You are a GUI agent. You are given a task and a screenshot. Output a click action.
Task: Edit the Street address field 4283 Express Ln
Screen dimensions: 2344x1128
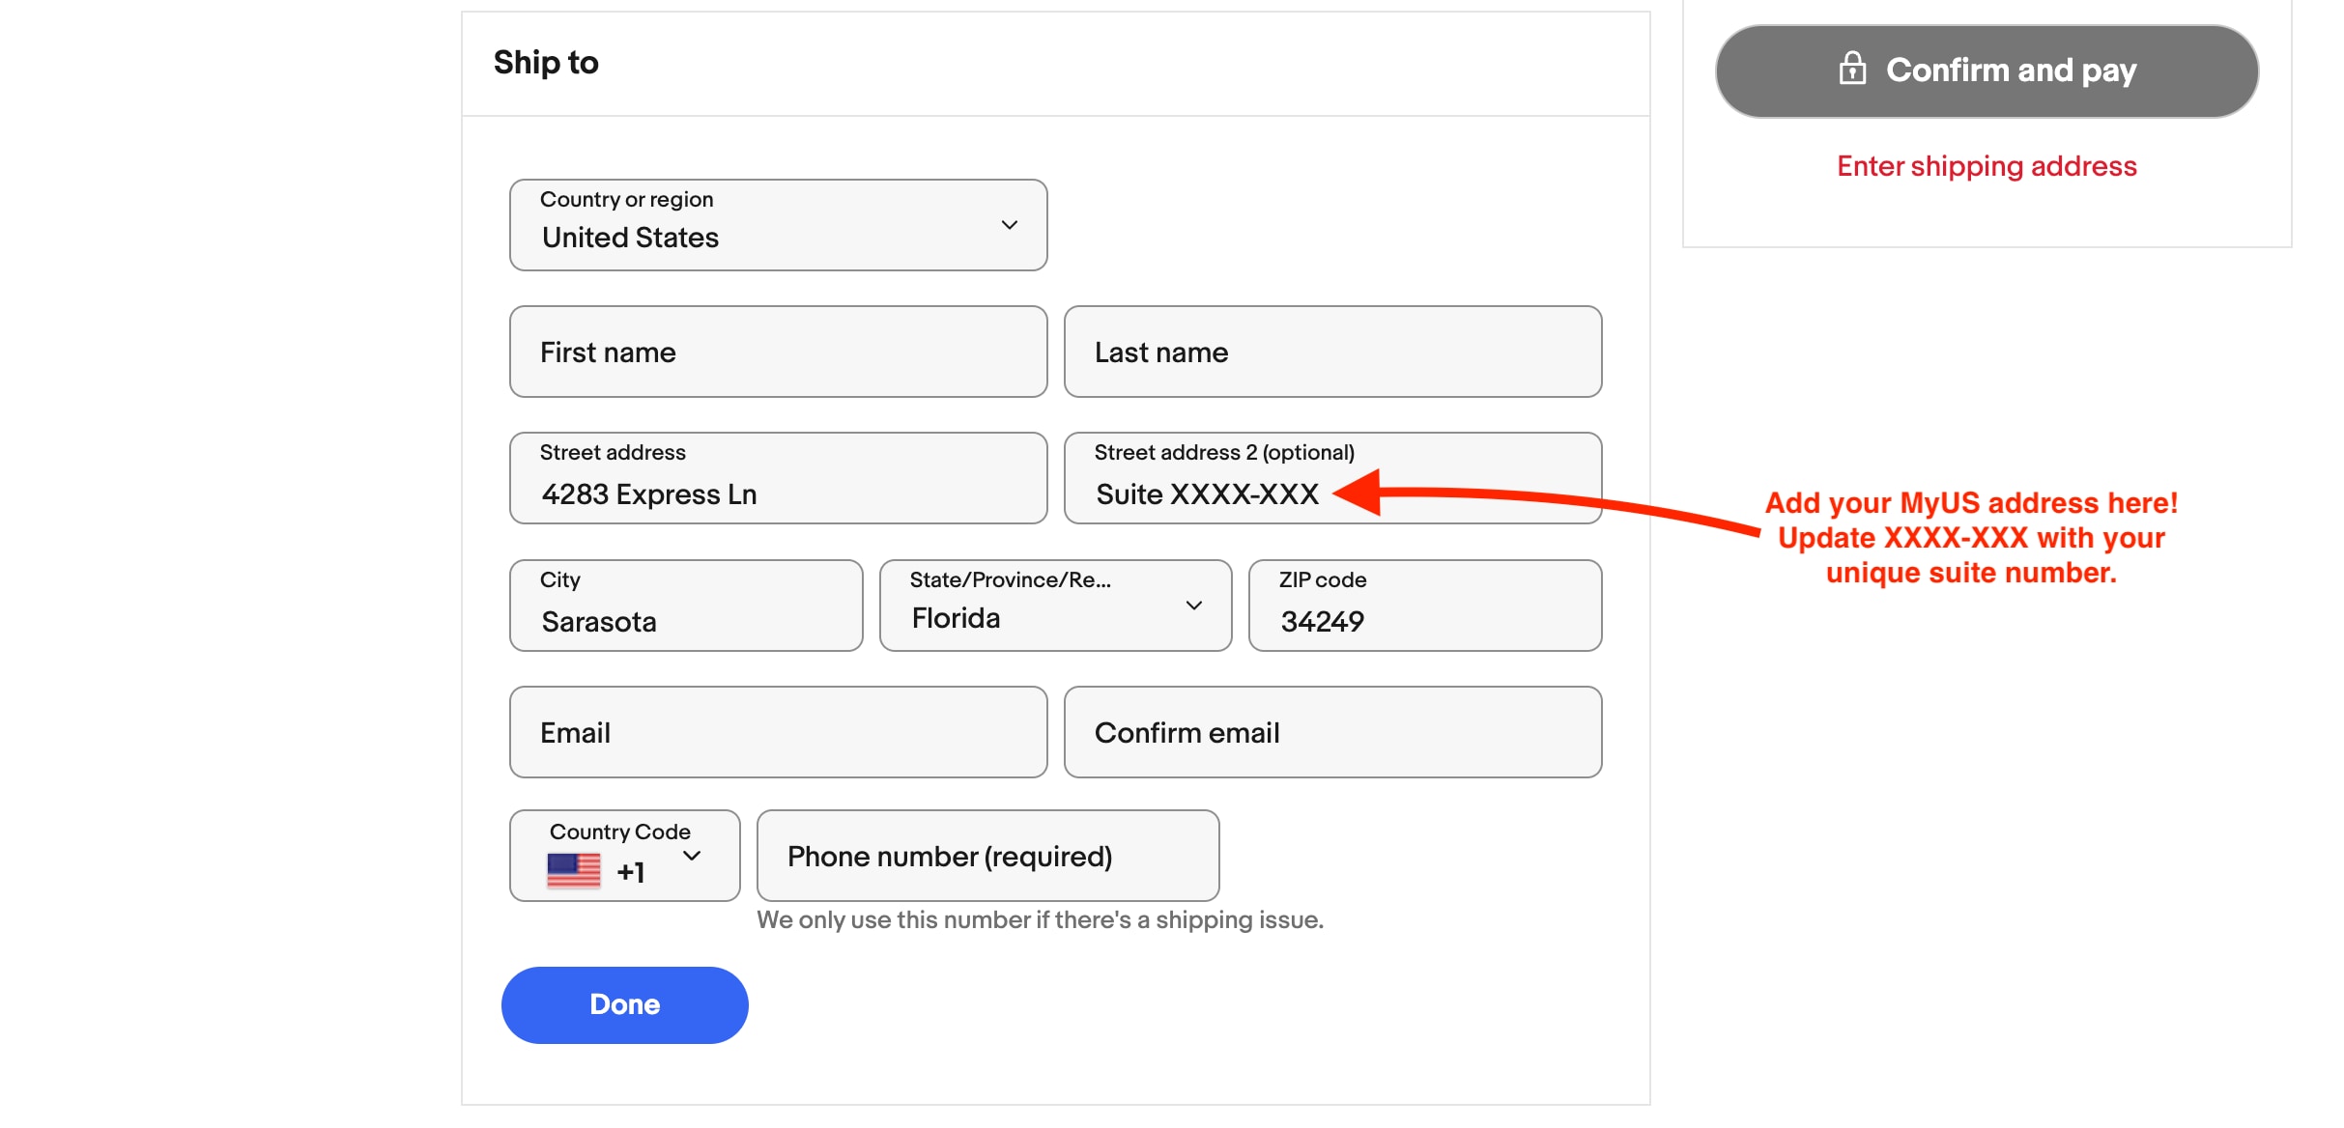click(x=779, y=478)
